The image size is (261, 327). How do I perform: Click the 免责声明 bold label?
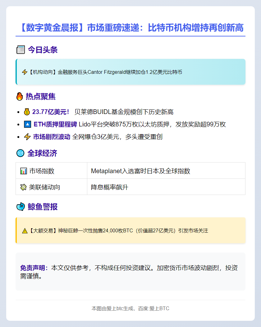34,268
